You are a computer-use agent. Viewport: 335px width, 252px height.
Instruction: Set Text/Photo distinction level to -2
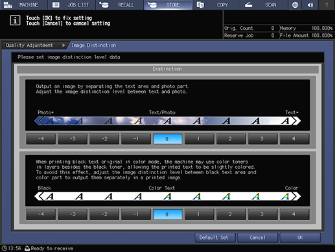104,139
